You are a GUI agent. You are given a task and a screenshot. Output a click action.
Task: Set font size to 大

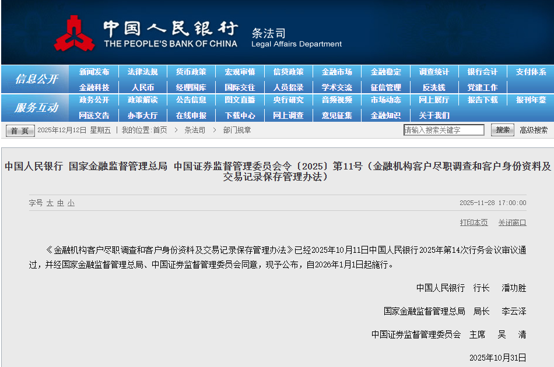tap(50, 203)
